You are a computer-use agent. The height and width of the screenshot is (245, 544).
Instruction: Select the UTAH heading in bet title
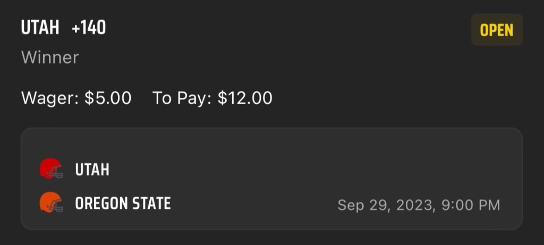(40, 28)
